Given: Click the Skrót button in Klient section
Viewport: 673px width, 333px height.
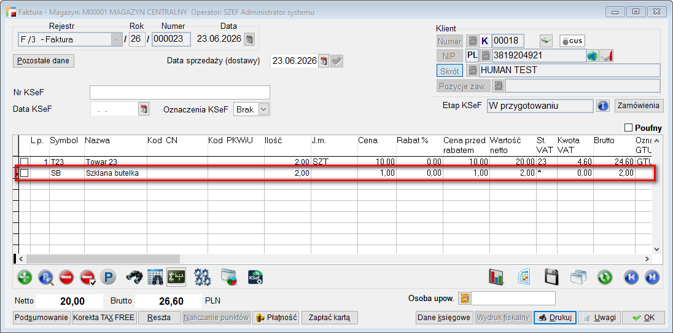Looking at the screenshot, I should click(450, 71).
